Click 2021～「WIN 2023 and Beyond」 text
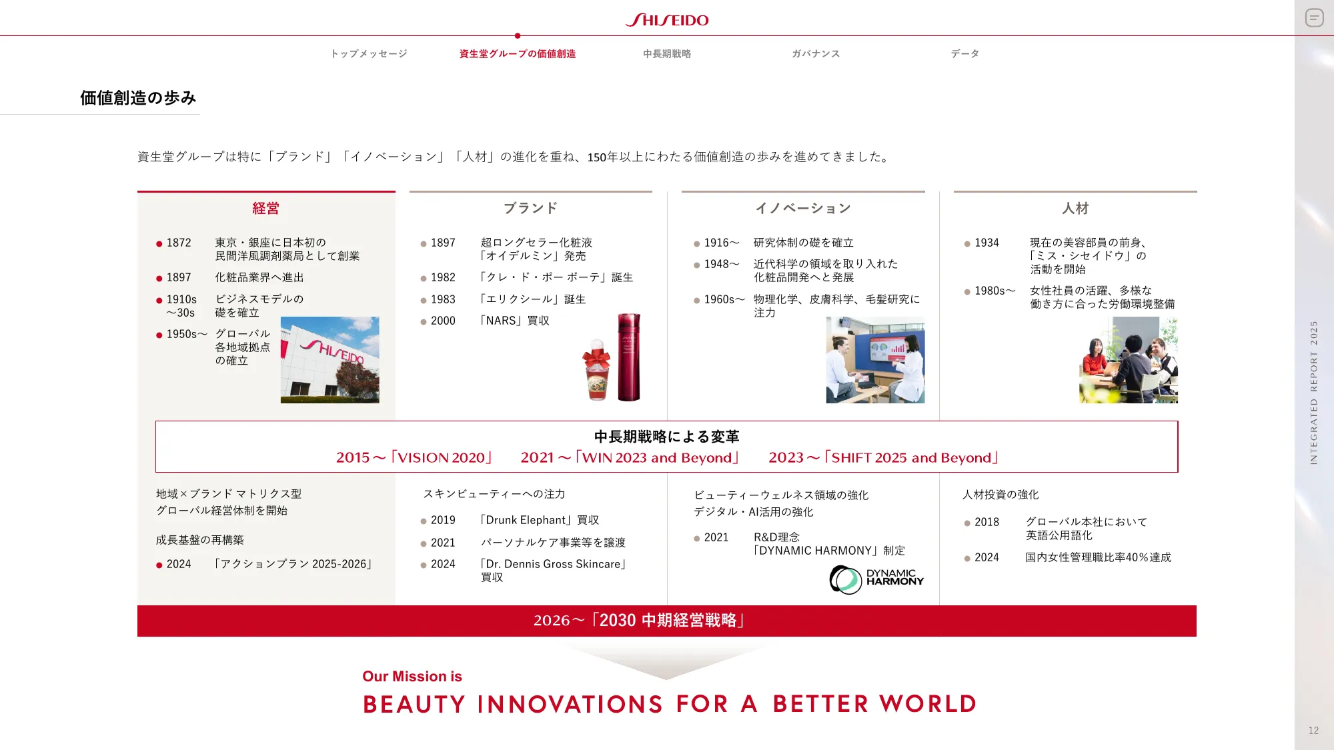Image resolution: width=1334 pixels, height=750 pixels. point(630,458)
